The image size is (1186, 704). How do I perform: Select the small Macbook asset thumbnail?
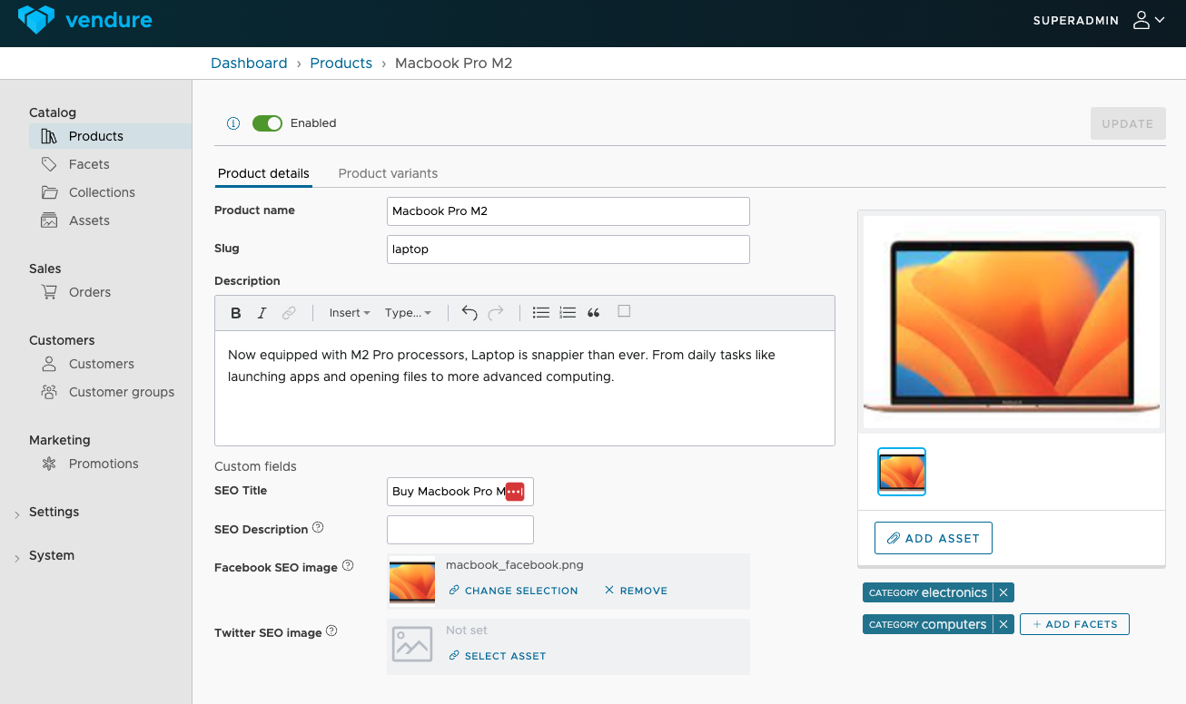(902, 472)
